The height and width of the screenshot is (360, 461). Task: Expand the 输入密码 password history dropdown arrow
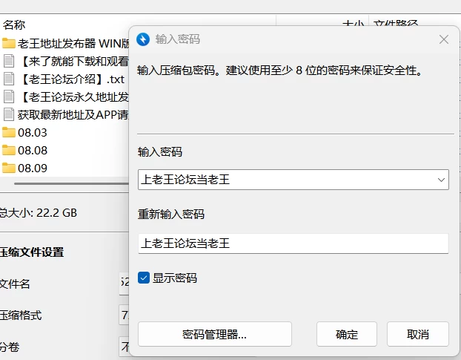coord(441,180)
